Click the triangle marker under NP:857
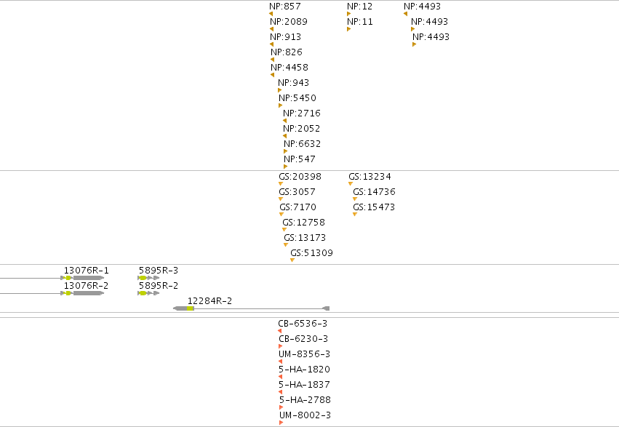This screenshot has width=619, height=427. point(271,14)
